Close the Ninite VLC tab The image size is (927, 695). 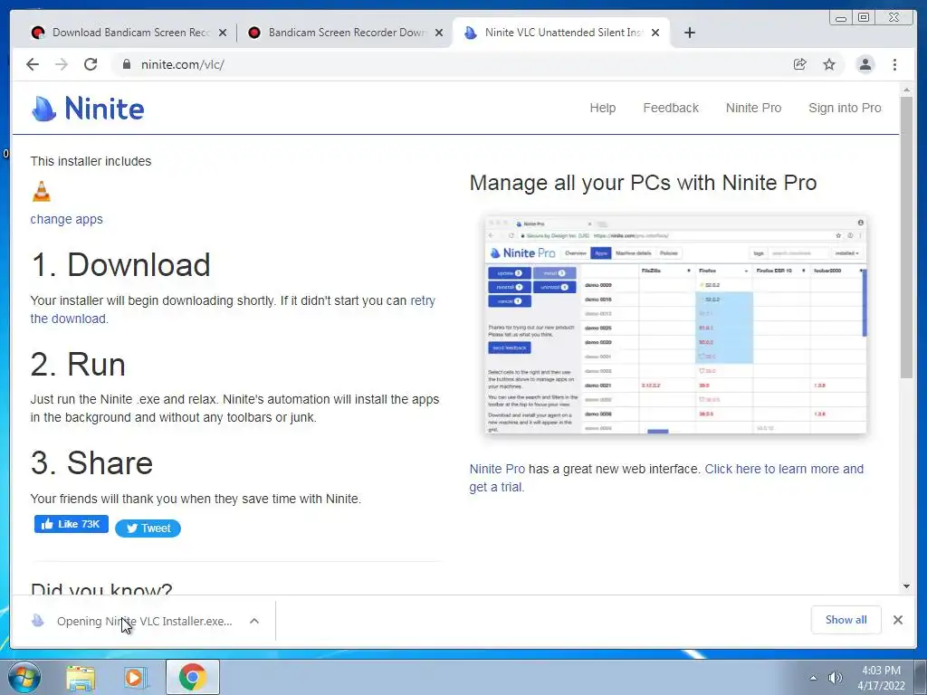pyautogui.click(x=655, y=33)
